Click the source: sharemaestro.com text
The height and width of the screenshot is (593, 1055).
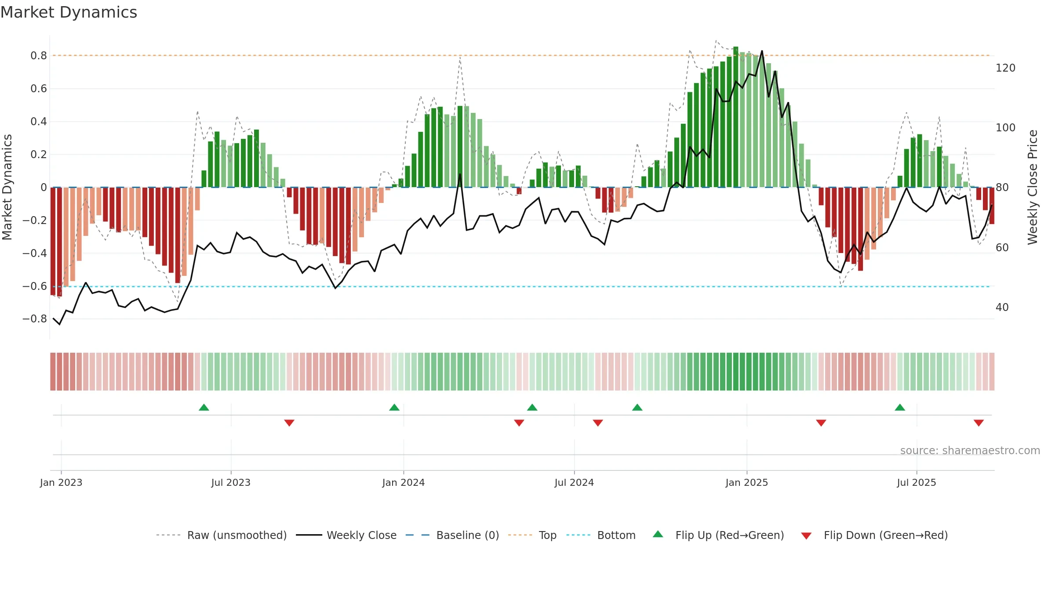(970, 450)
